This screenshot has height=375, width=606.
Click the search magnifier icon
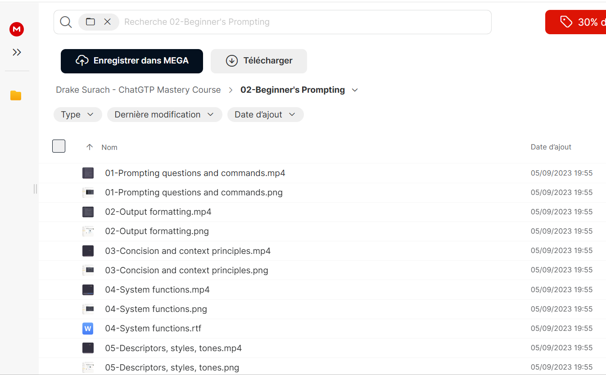(x=66, y=22)
